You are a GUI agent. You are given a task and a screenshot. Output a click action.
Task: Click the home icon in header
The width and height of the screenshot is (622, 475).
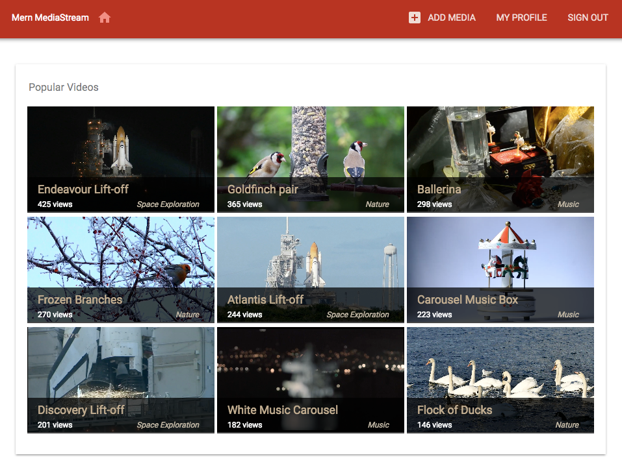(105, 18)
